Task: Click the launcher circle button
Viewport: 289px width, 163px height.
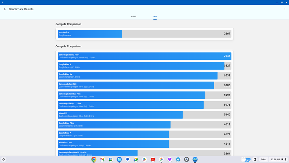Action: coord(4,159)
